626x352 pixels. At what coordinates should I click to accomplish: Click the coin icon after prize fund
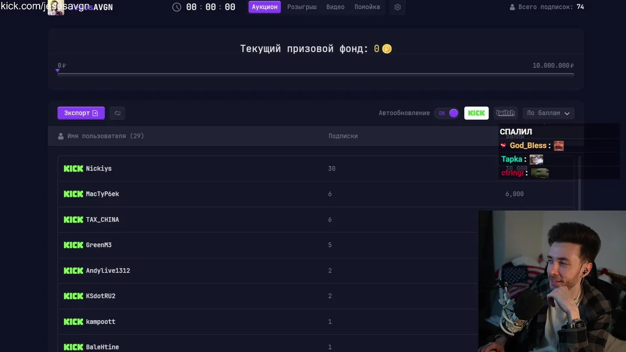point(387,49)
